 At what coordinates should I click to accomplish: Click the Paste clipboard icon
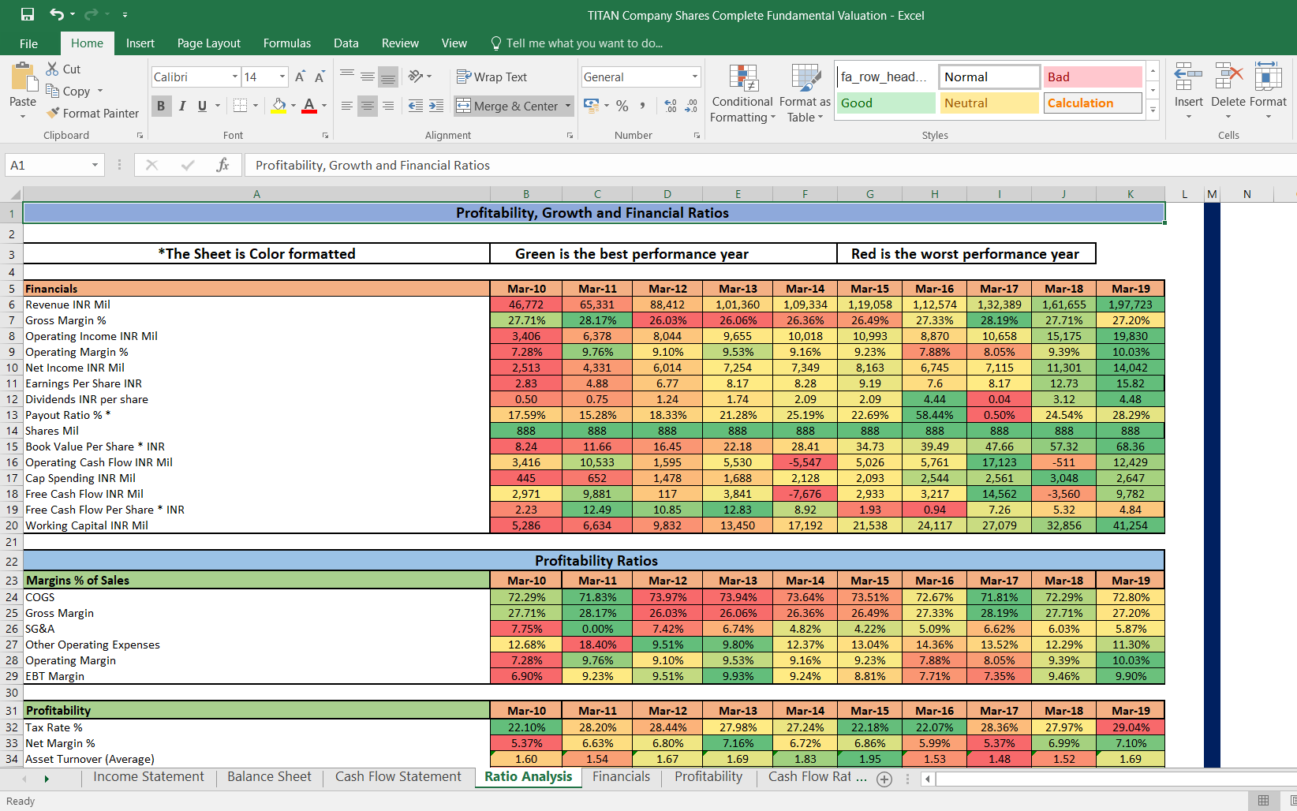pyautogui.click(x=24, y=78)
